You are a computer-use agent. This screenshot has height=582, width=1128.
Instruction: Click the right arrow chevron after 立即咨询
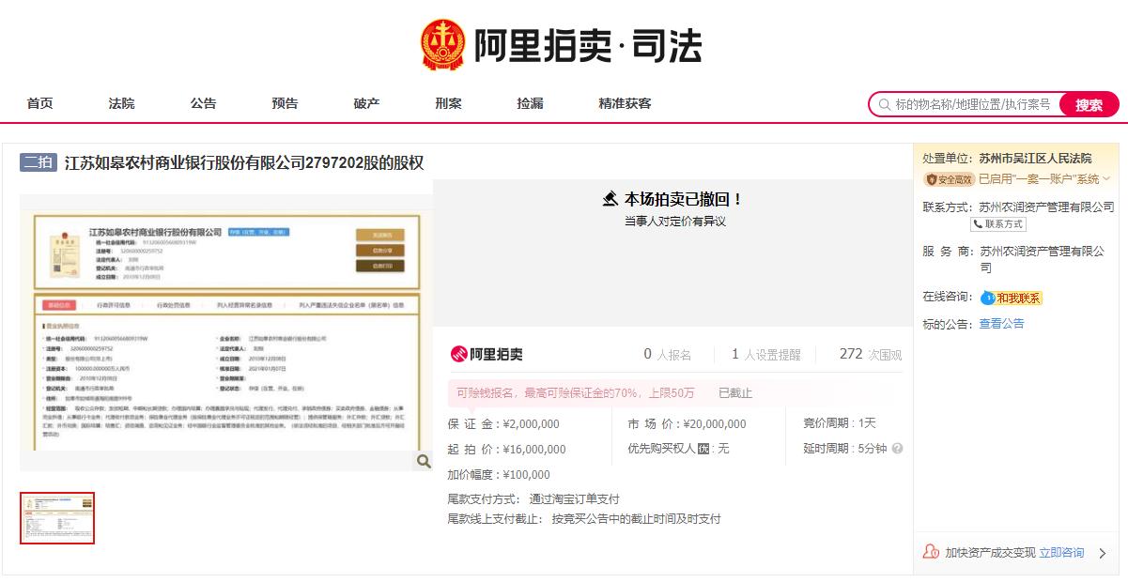click(1103, 553)
